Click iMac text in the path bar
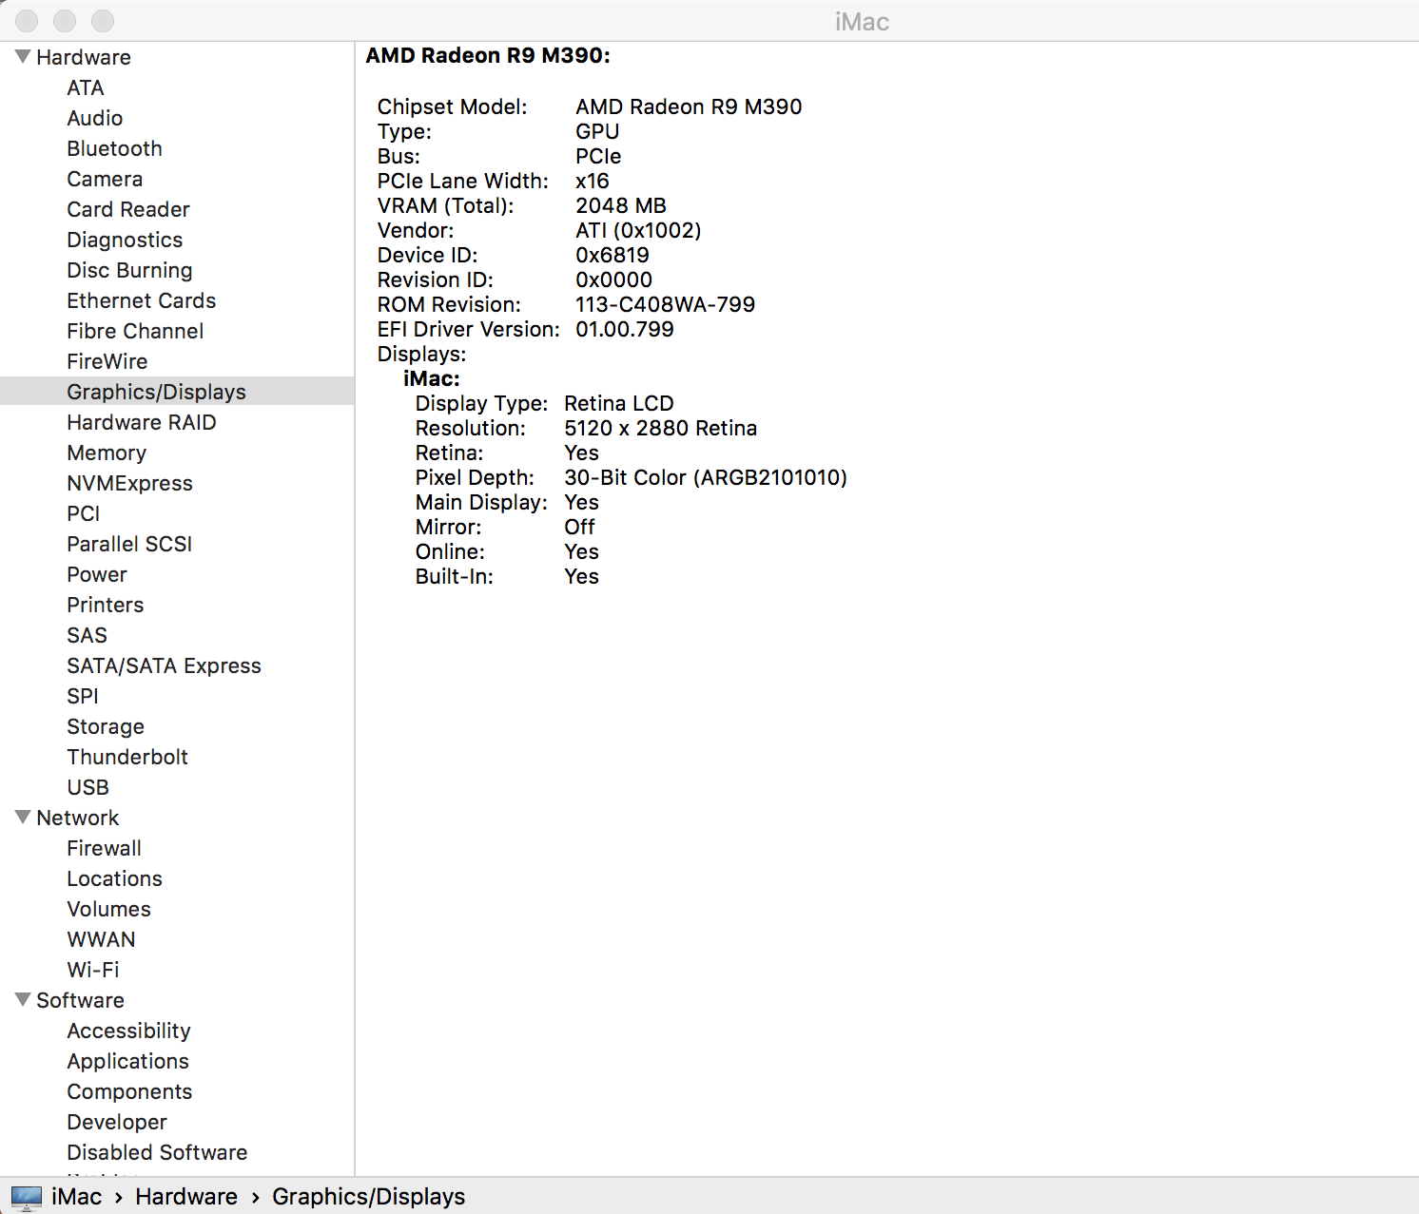The height and width of the screenshot is (1214, 1419). [77, 1197]
